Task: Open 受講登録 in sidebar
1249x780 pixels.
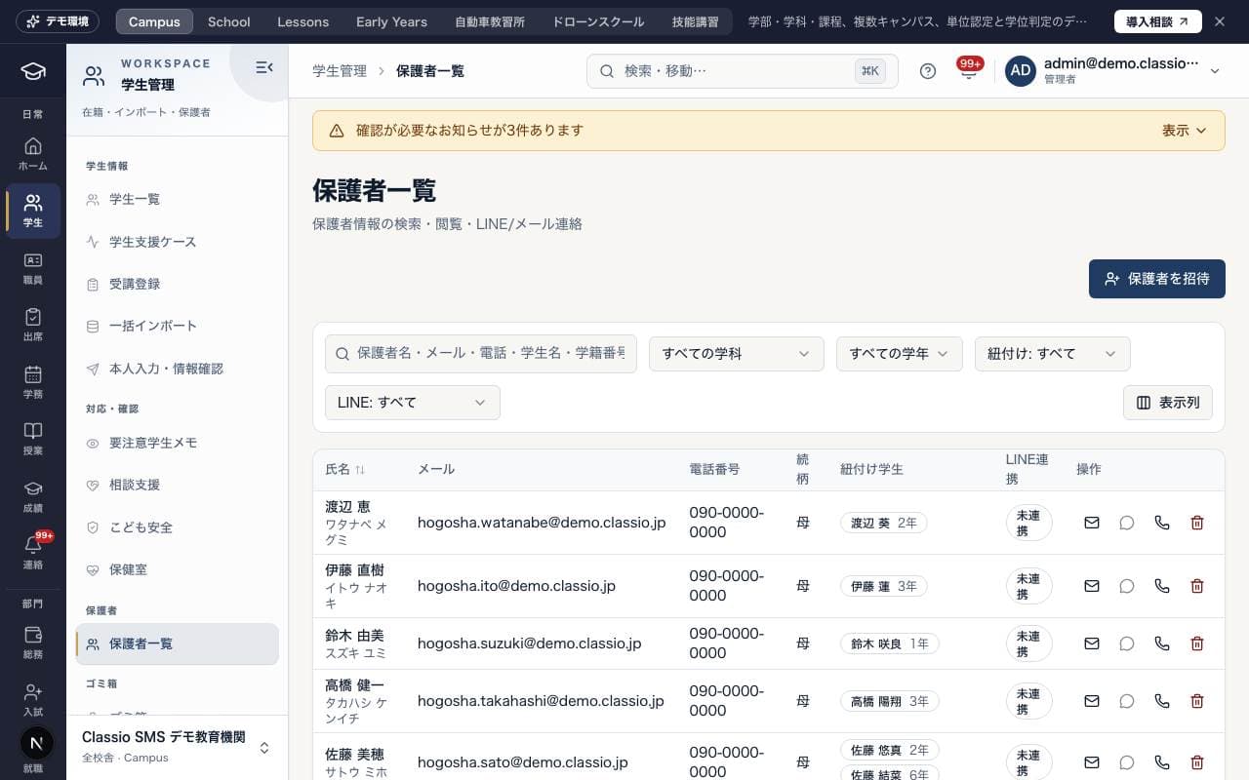Action: 177,284
